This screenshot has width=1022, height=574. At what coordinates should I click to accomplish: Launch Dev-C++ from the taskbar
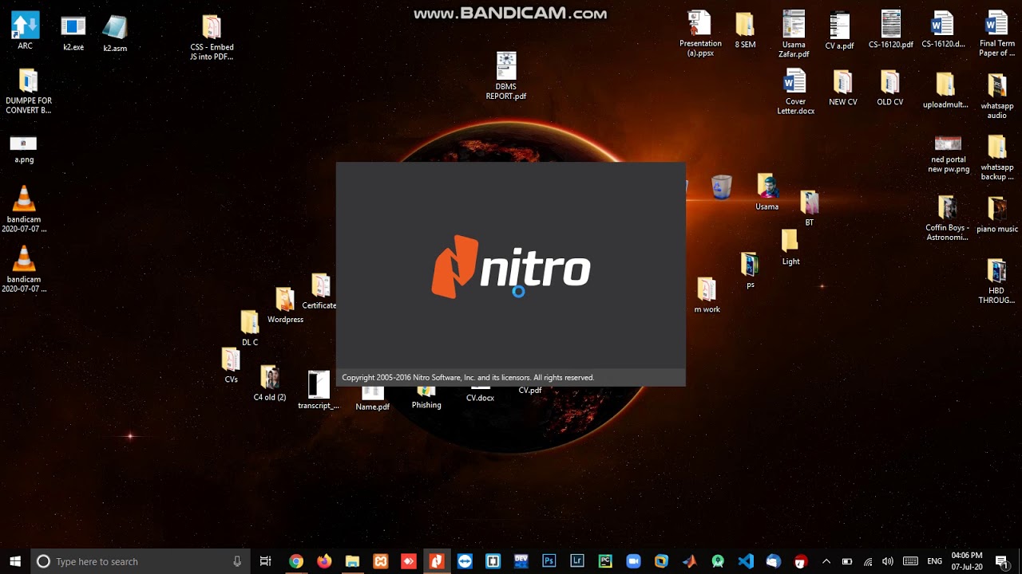tap(521, 561)
